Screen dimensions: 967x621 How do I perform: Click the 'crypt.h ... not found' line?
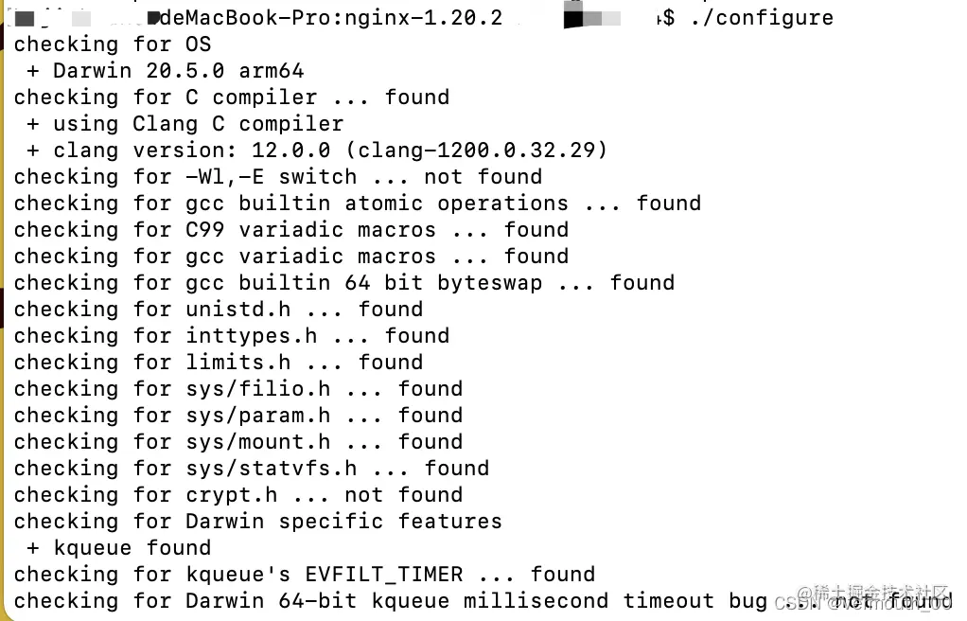click(x=238, y=495)
